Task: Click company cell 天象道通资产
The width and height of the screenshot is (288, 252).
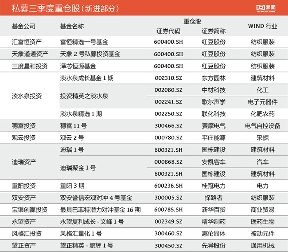Action: (x=30, y=54)
